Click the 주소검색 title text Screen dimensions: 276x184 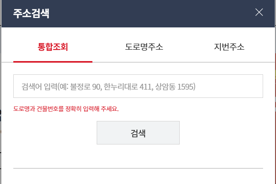[31, 13]
